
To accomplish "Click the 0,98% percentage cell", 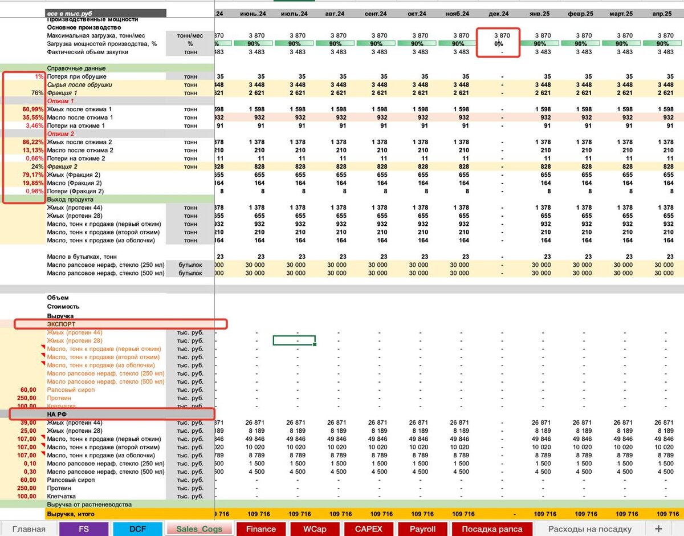I will click(x=35, y=191).
